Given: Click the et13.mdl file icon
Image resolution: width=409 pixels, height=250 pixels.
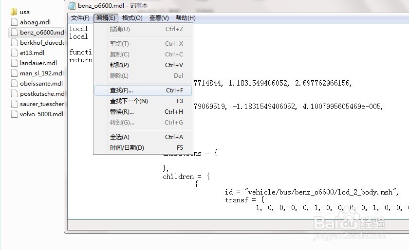Looking at the screenshot, I should click(14, 53).
